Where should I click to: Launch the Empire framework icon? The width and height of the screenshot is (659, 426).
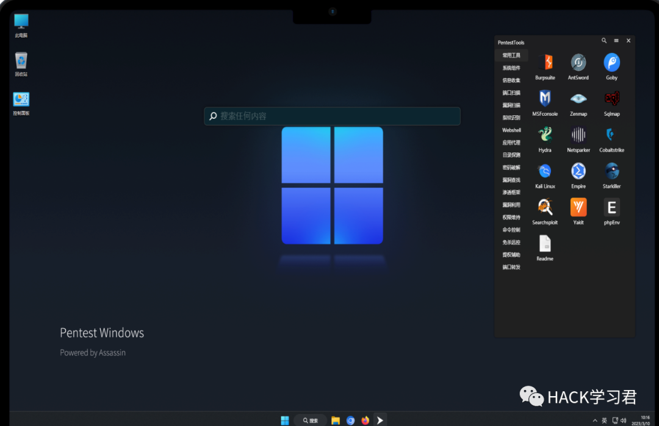tap(578, 176)
